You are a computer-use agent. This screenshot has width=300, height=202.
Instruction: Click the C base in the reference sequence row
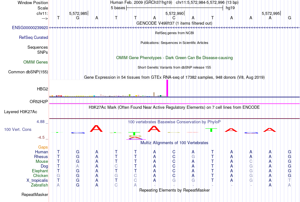click(174, 18)
